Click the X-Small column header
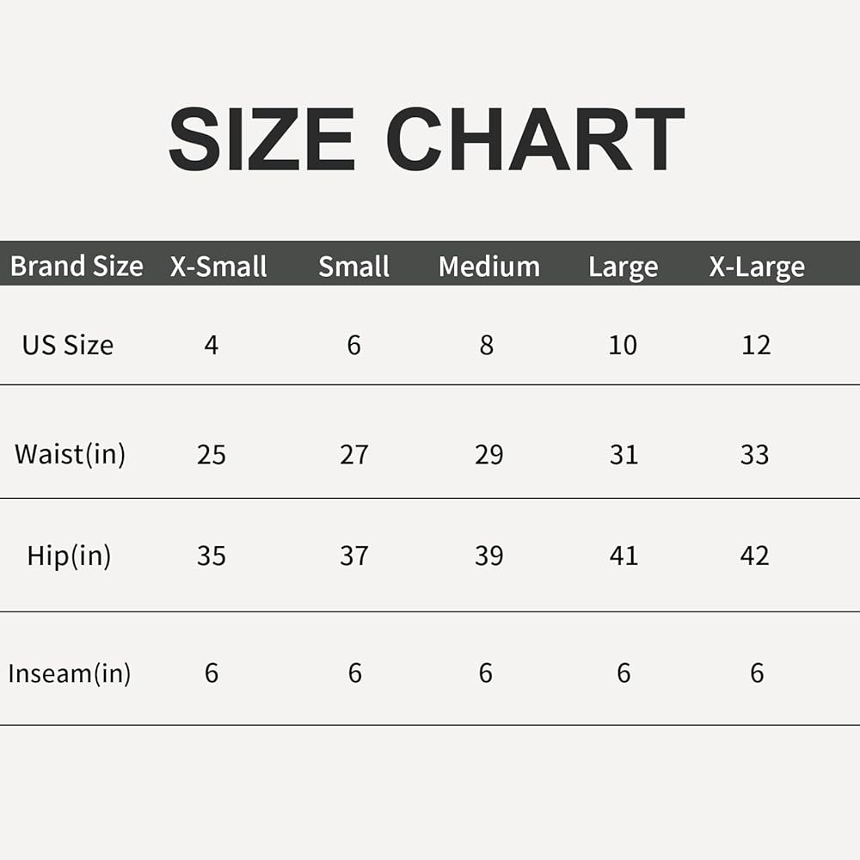The height and width of the screenshot is (860, 860). pos(218,266)
